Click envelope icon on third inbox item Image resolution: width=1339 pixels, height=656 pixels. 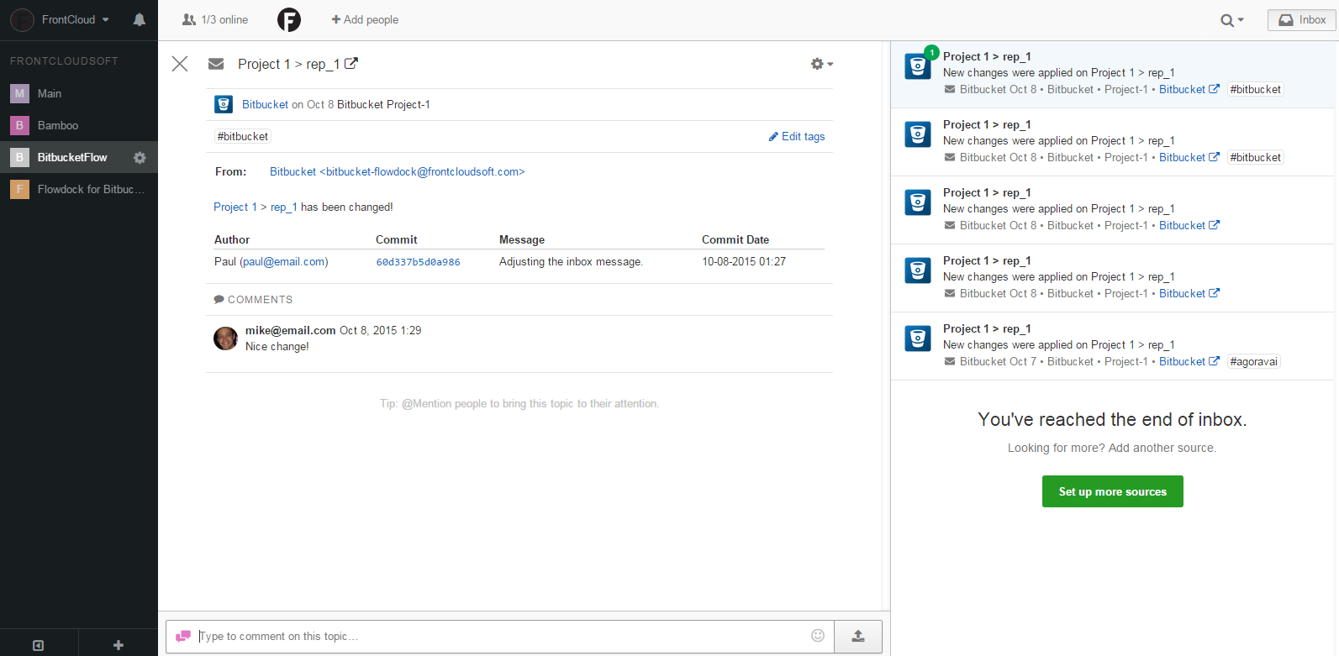coord(950,225)
